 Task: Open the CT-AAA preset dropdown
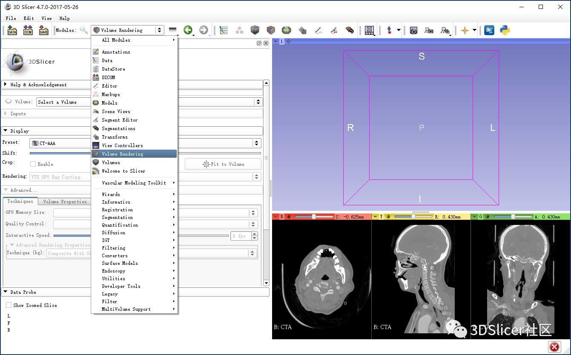145,143
